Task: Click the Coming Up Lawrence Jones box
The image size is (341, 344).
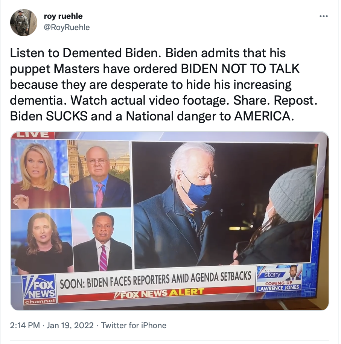Action: tap(279, 286)
